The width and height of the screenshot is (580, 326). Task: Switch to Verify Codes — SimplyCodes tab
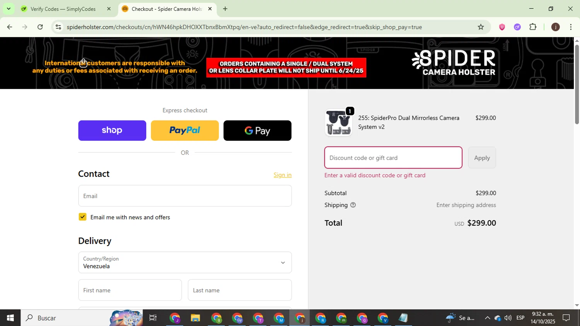point(63,9)
